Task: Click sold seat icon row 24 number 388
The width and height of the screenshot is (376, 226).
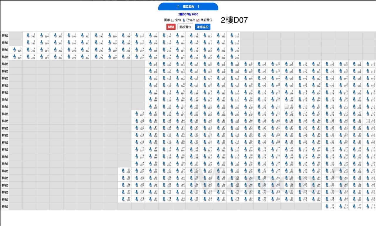Action: click(123, 199)
